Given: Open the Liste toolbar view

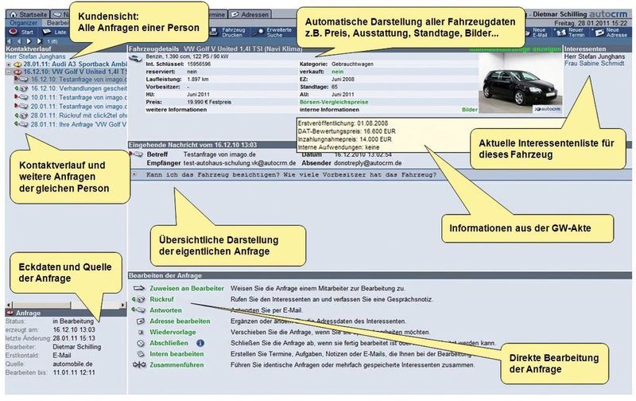Looking at the screenshot, I should tap(55, 32).
